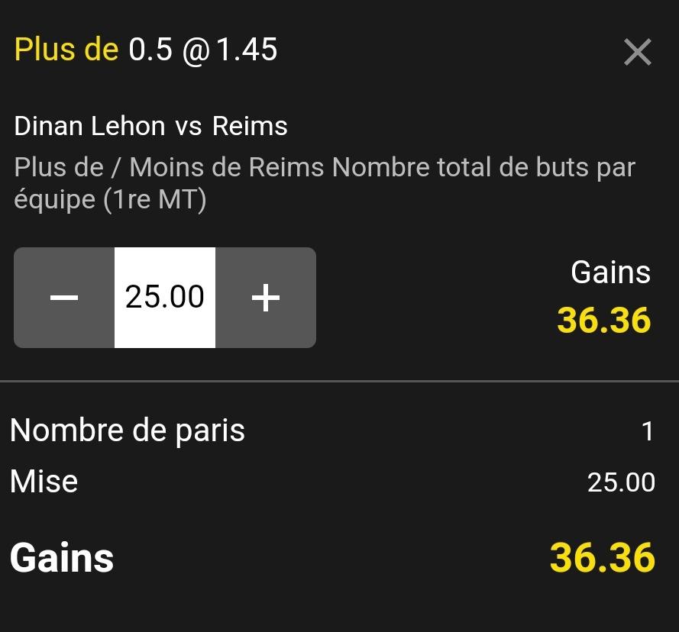
Task: Select the 0.5 goal line value in header
Action: coord(150,50)
